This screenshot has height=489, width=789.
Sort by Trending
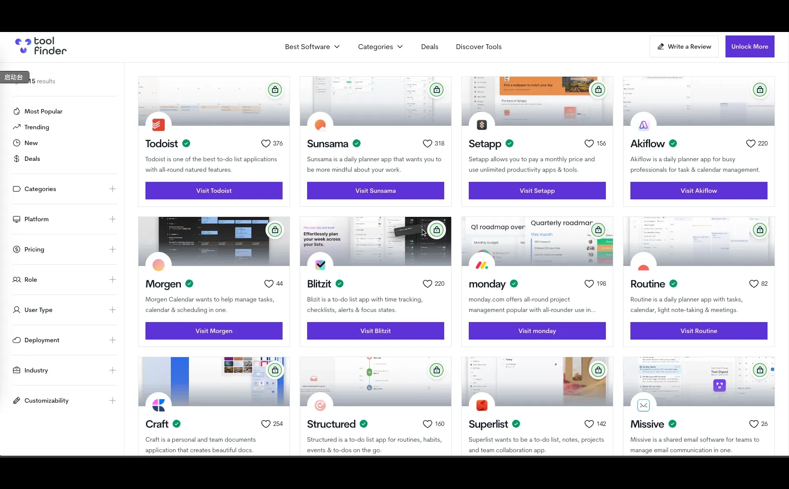[31, 127]
